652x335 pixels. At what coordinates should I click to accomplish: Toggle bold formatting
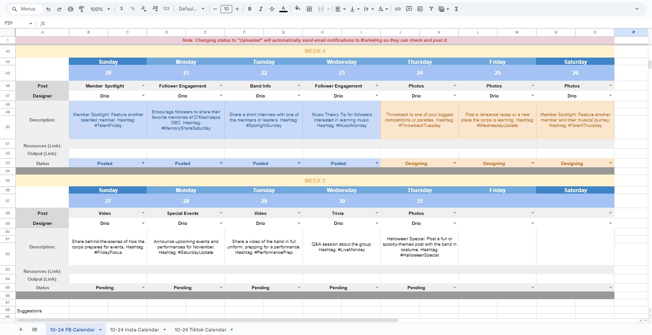tap(249, 9)
